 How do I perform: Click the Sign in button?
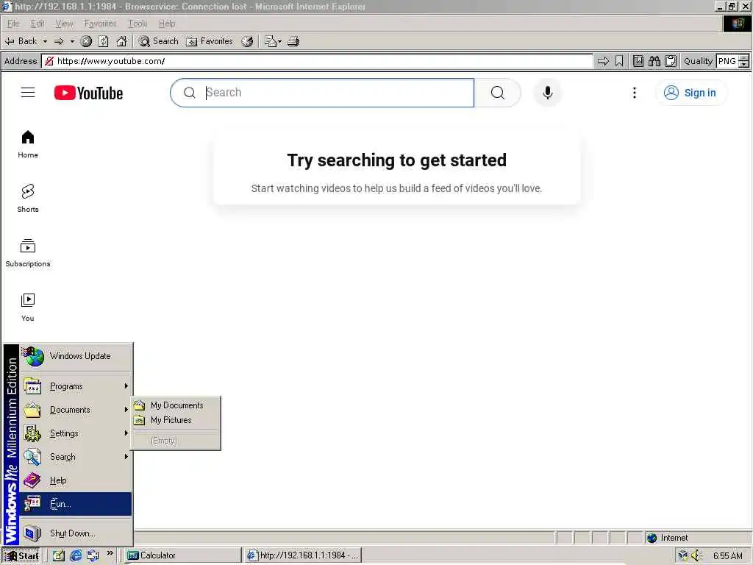tap(690, 93)
